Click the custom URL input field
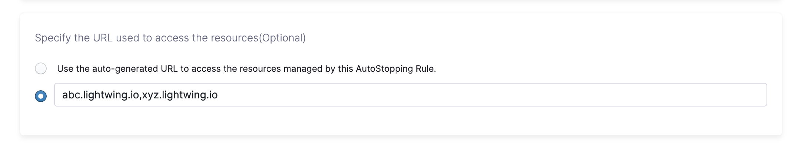Image resolution: width=798 pixels, height=145 pixels. 410,95
